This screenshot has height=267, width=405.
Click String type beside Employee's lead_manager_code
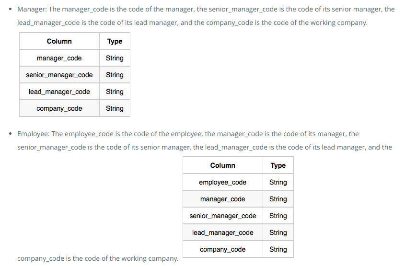point(278,232)
